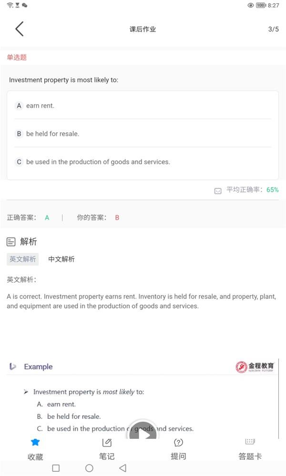Open the answer card icon
Viewport: 286px width, 476px height.
(250, 442)
